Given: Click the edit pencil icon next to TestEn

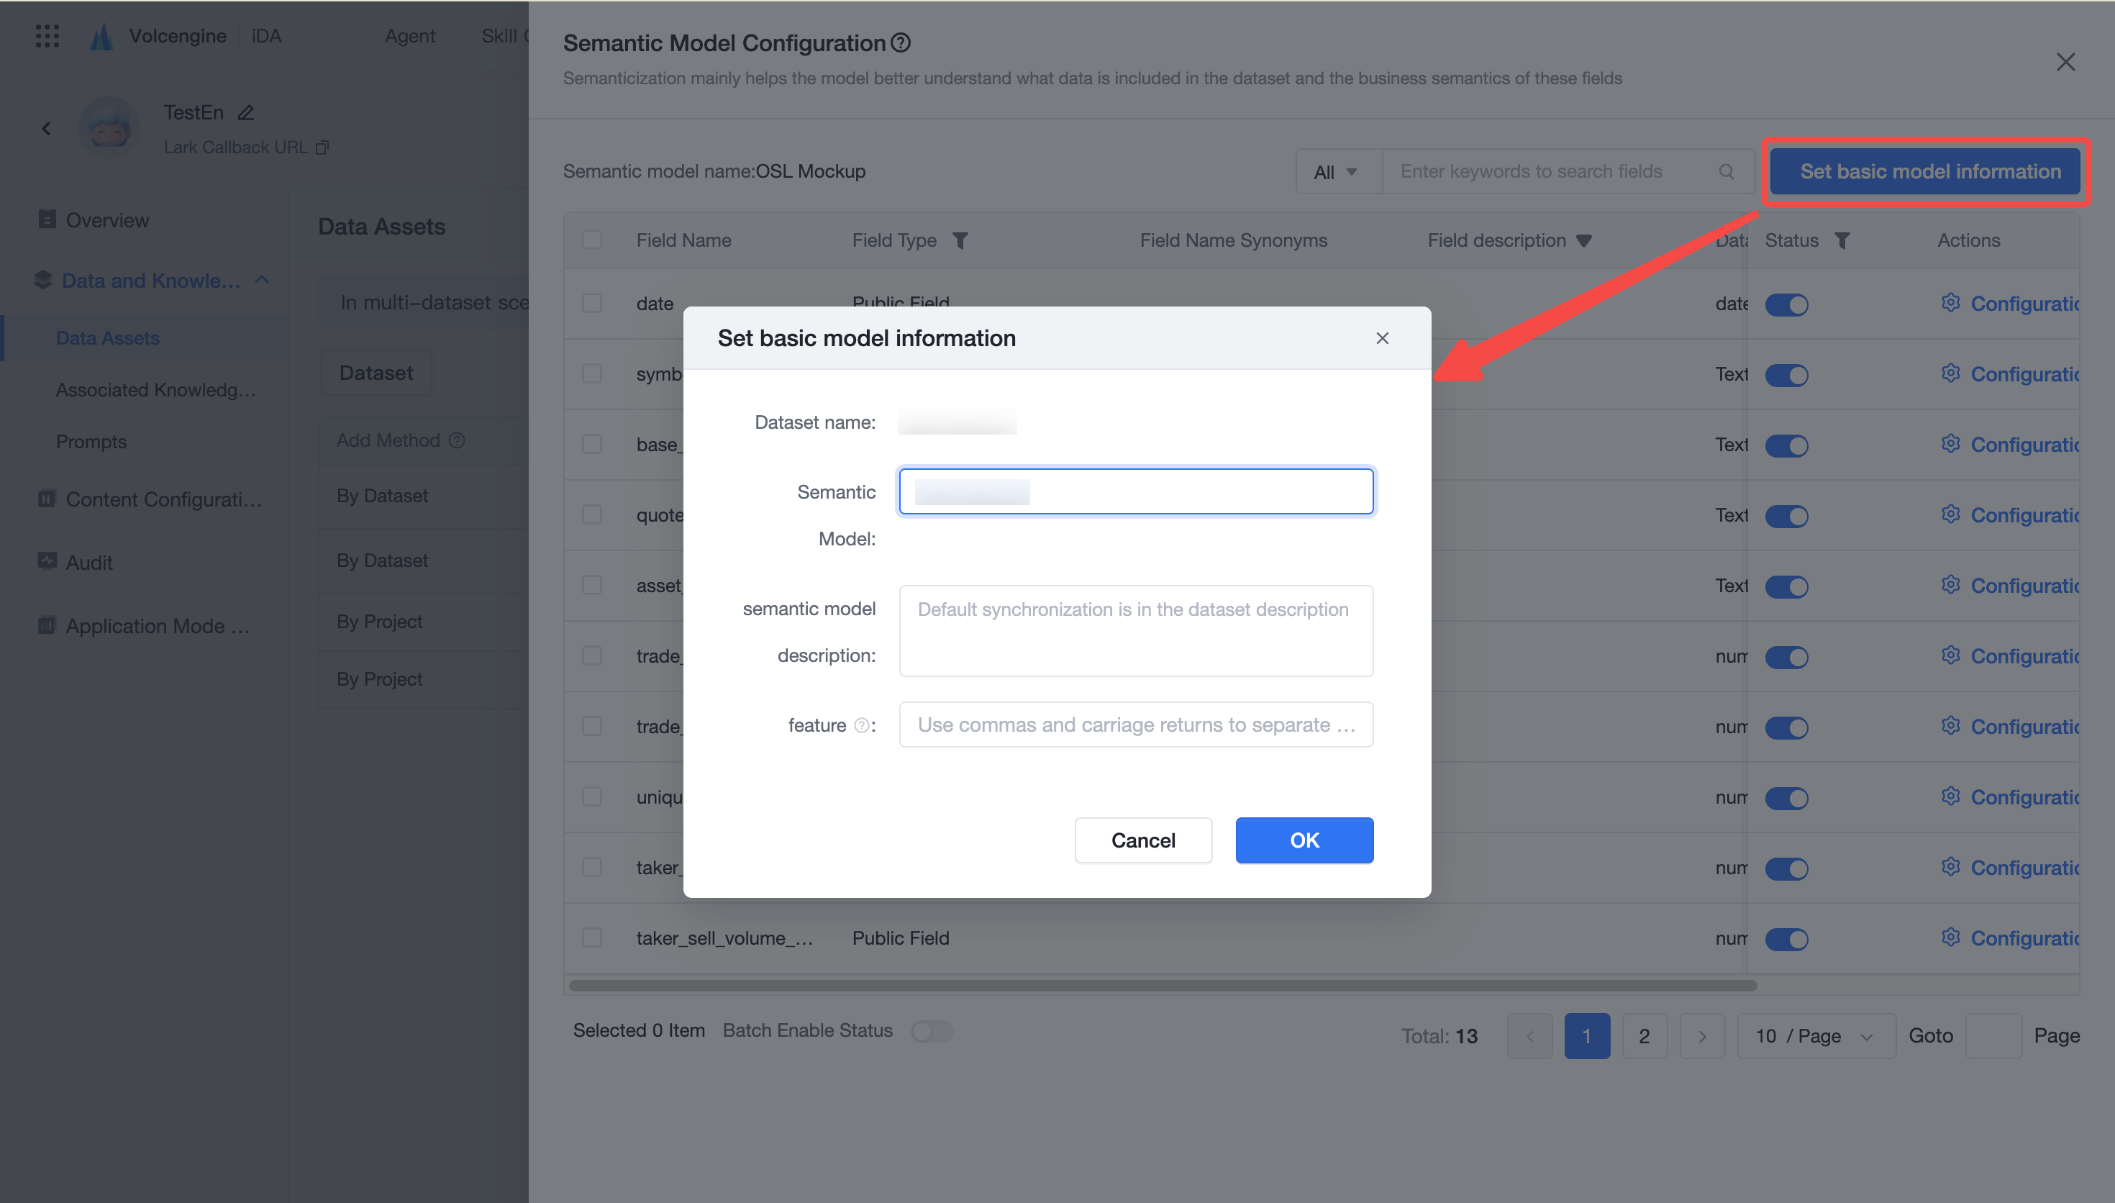Looking at the screenshot, I should click(245, 112).
